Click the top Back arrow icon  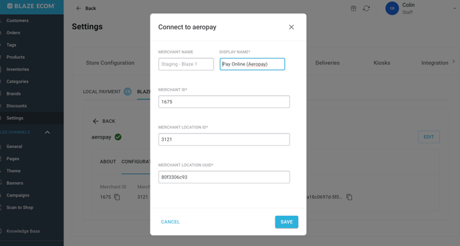click(78, 8)
